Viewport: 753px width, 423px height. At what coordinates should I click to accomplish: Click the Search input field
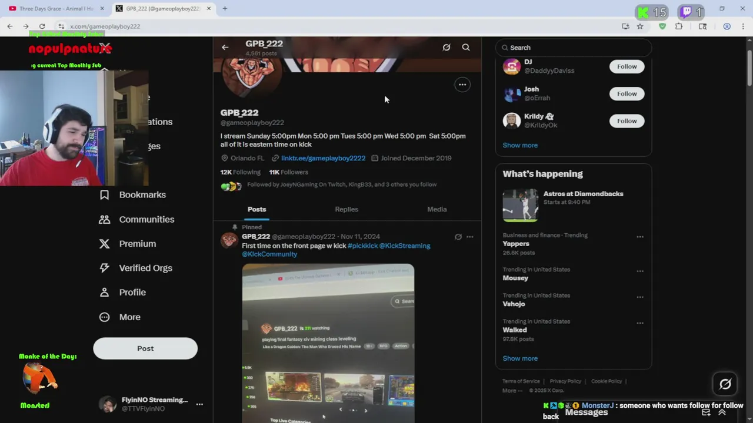[x=574, y=48]
